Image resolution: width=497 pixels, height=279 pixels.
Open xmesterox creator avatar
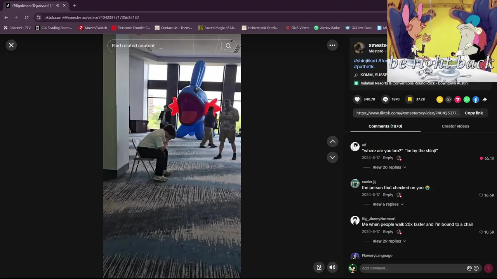(x=359, y=48)
